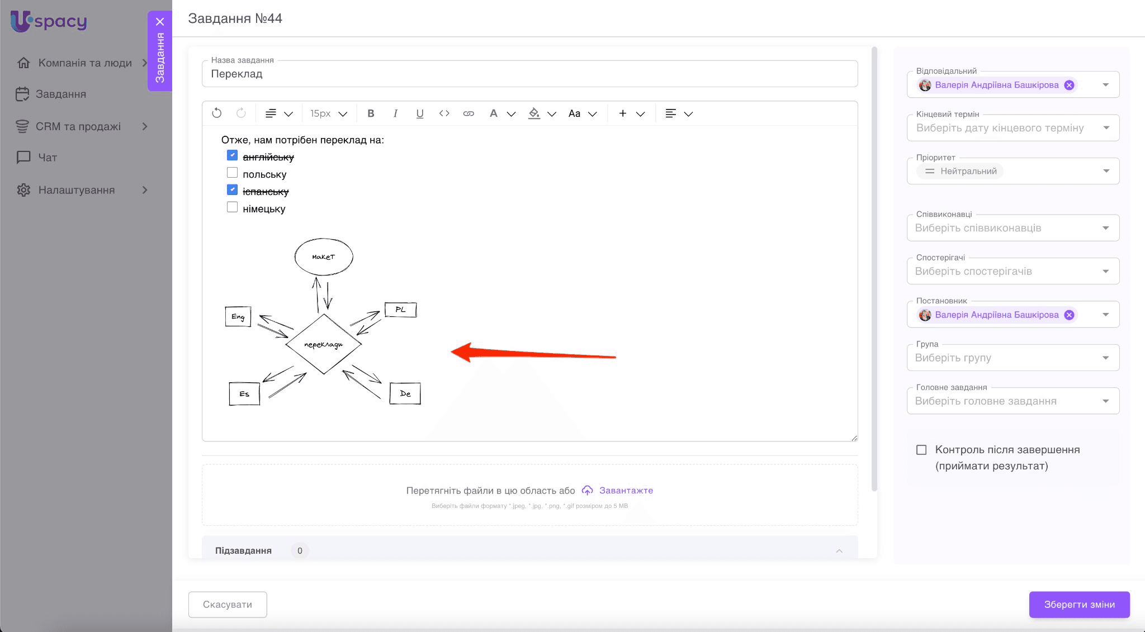Remove Валерія from Відповідальний field
The image size is (1145, 632).
pos(1069,85)
